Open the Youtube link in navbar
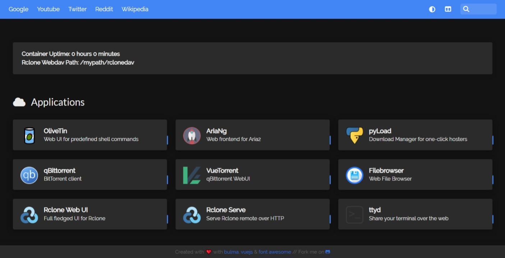 tap(48, 9)
